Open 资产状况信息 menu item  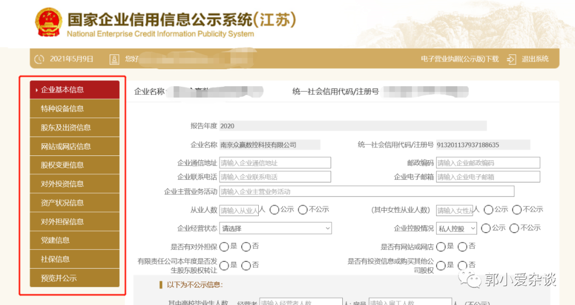[x=75, y=203]
